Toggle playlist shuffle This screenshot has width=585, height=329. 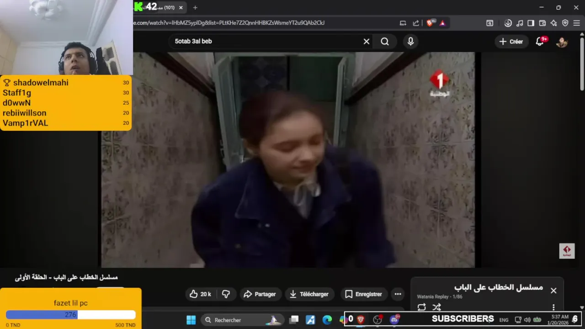pos(437,307)
